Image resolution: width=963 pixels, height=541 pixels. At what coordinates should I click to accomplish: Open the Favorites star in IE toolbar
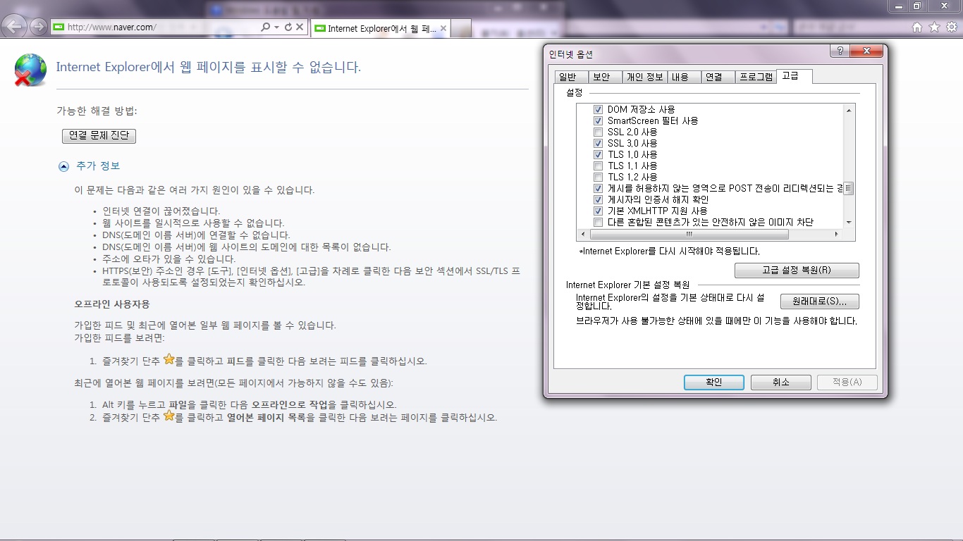coord(934,27)
